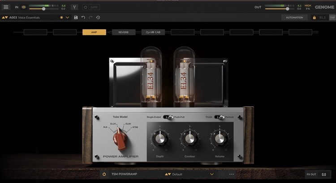Click the GATE button
336x183 pixels.
click(x=94, y=7)
